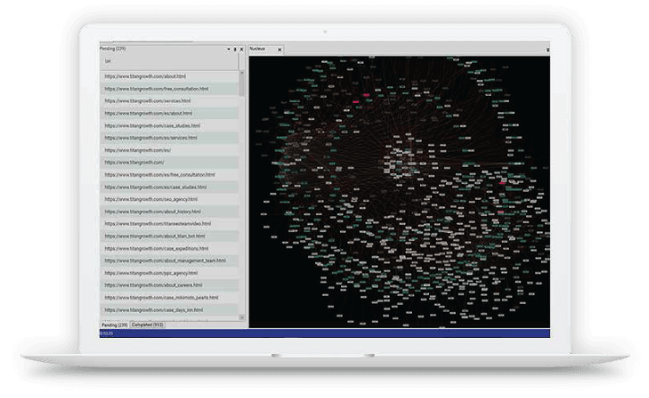Image resolution: width=649 pixels, height=398 pixels.
Task: Open the document tab list dropdown at far right
Action: 548,49
